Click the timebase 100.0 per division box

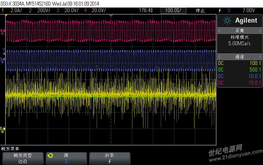(173, 10)
